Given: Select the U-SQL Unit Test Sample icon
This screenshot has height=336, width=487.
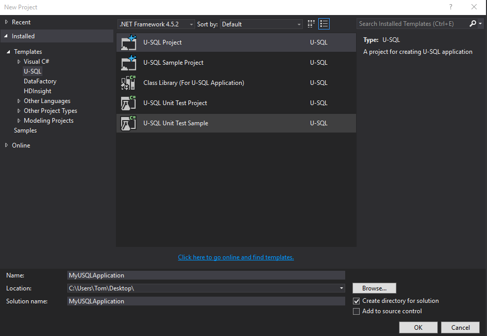Looking at the screenshot, I should (x=128, y=123).
